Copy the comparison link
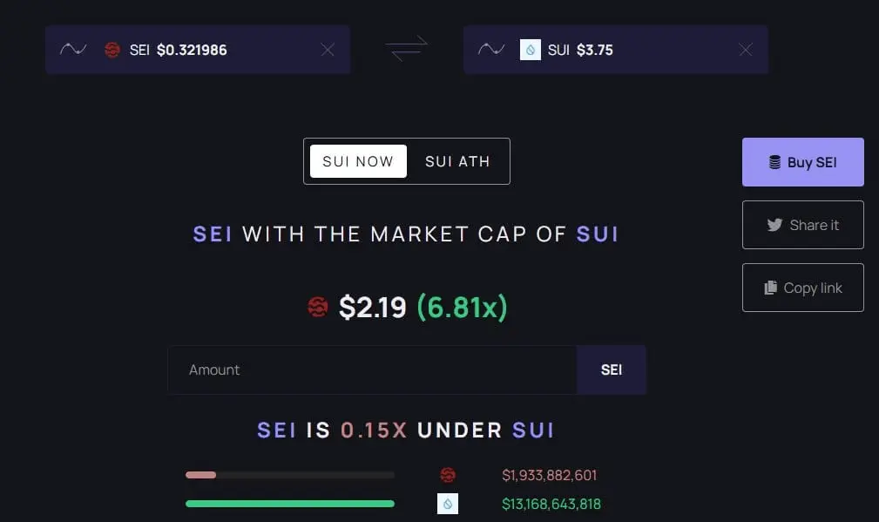The image size is (879, 522). (x=802, y=288)
